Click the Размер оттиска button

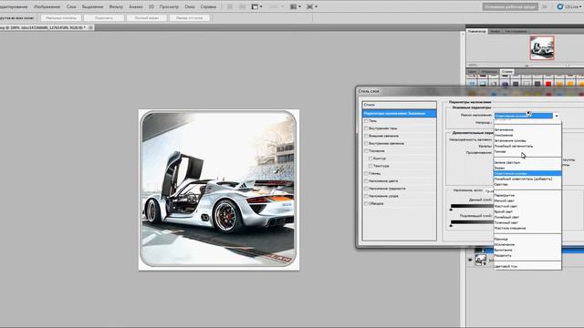pyautogui.click(x=189, y=18)
